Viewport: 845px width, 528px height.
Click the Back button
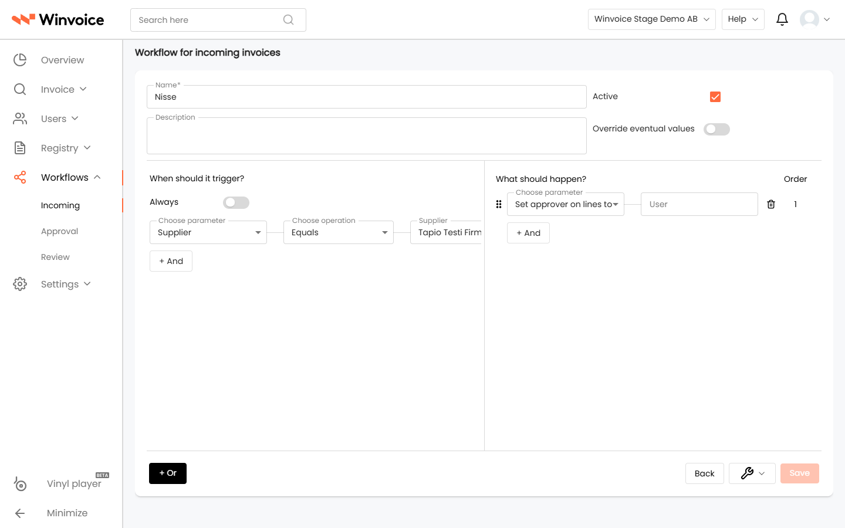point(704,473)
